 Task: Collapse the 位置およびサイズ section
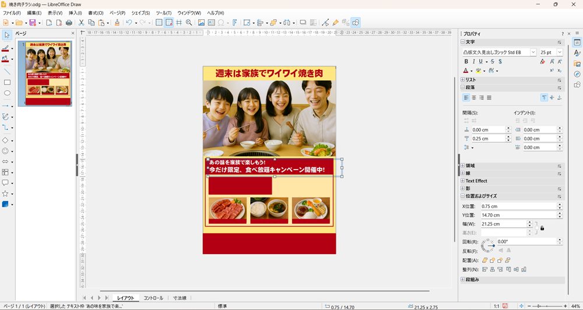[x=462, y=196]
